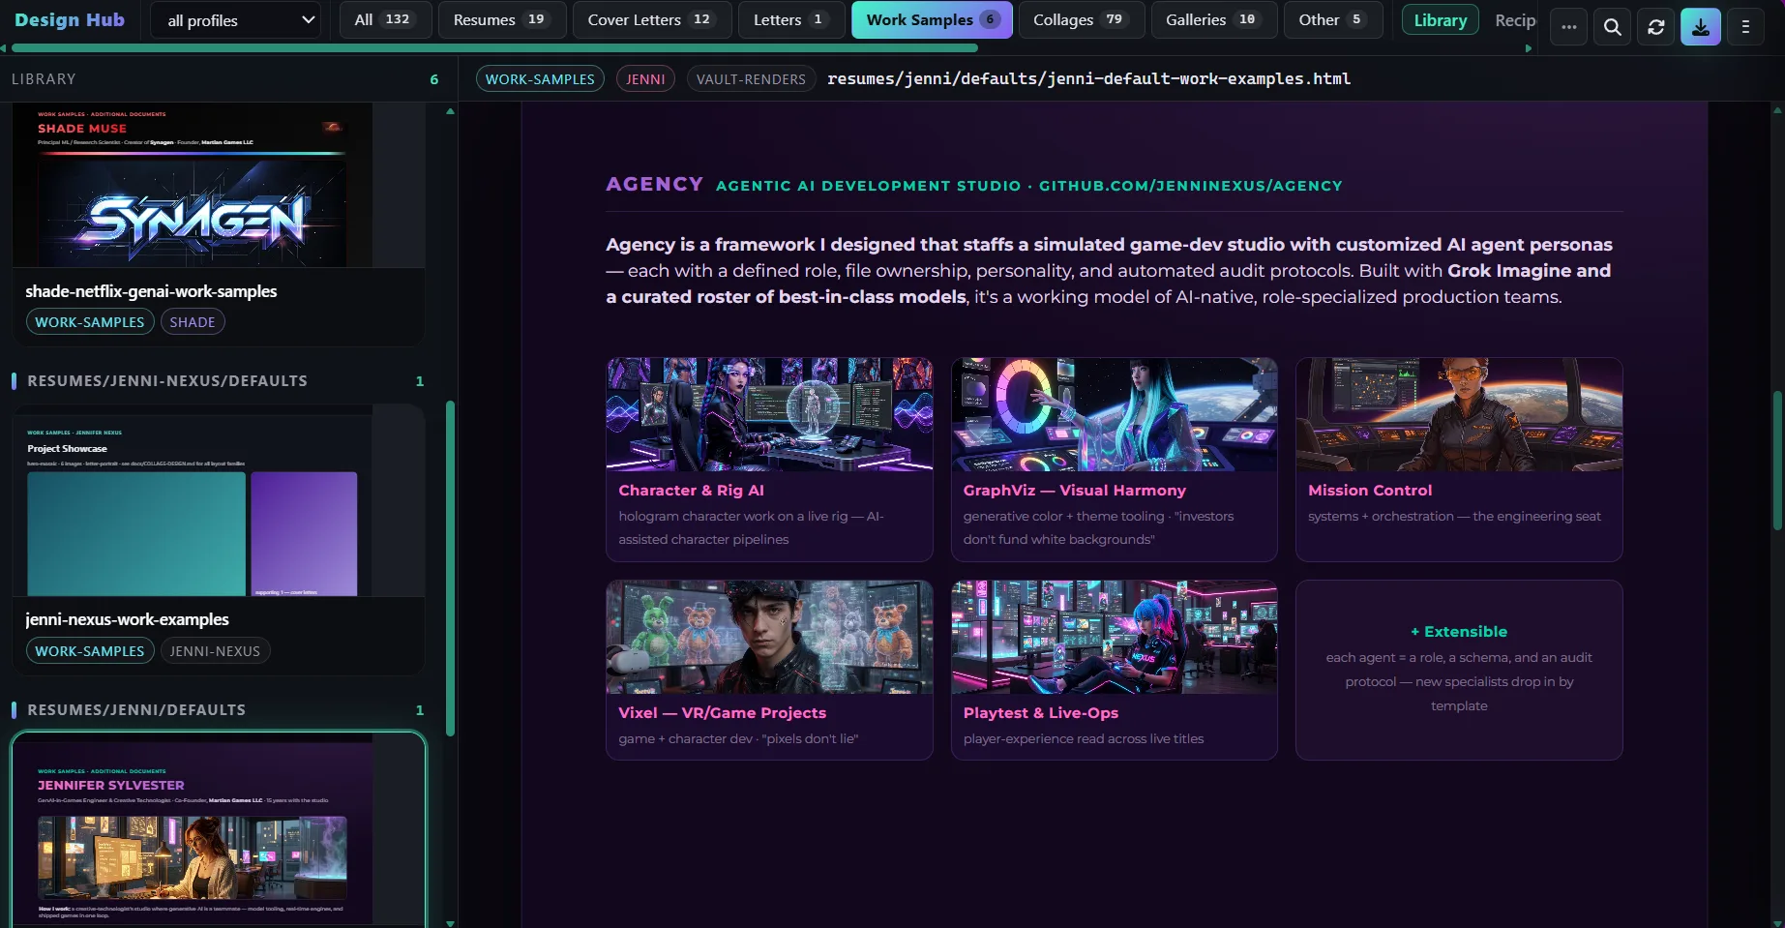Click the GraphViz — Visual Harmony title

coord(1075,491)
